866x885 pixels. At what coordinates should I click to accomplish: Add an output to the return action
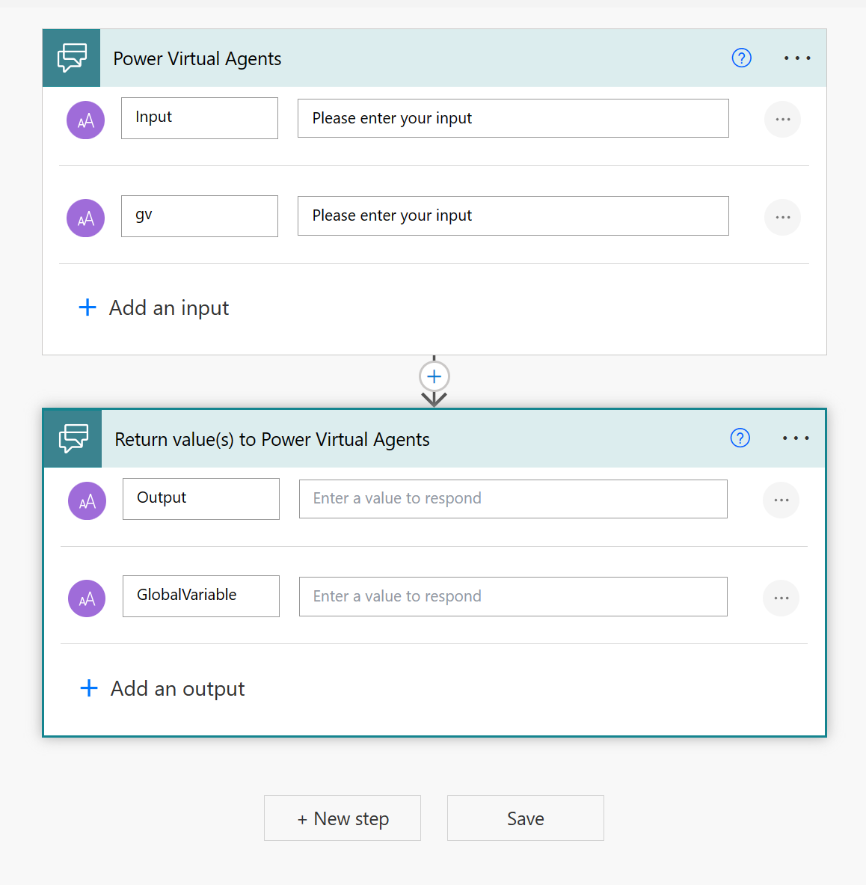[x=162, y=688]
